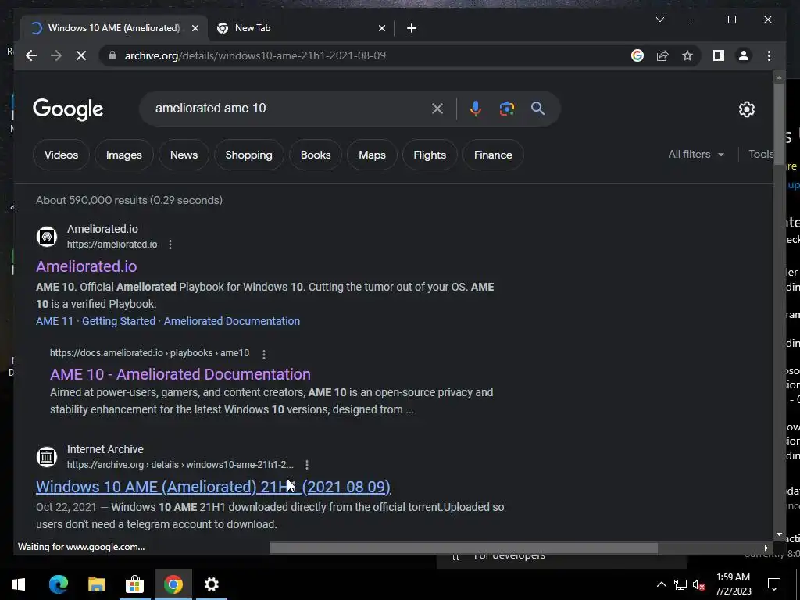Click the vertical scrollbar thumb
The width and height of the screenshot is (800, 600).
pyautogui.click(x=779, y=124)
